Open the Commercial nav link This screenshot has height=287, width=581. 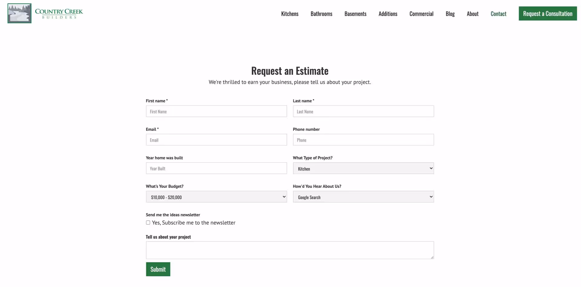(421, 14)
